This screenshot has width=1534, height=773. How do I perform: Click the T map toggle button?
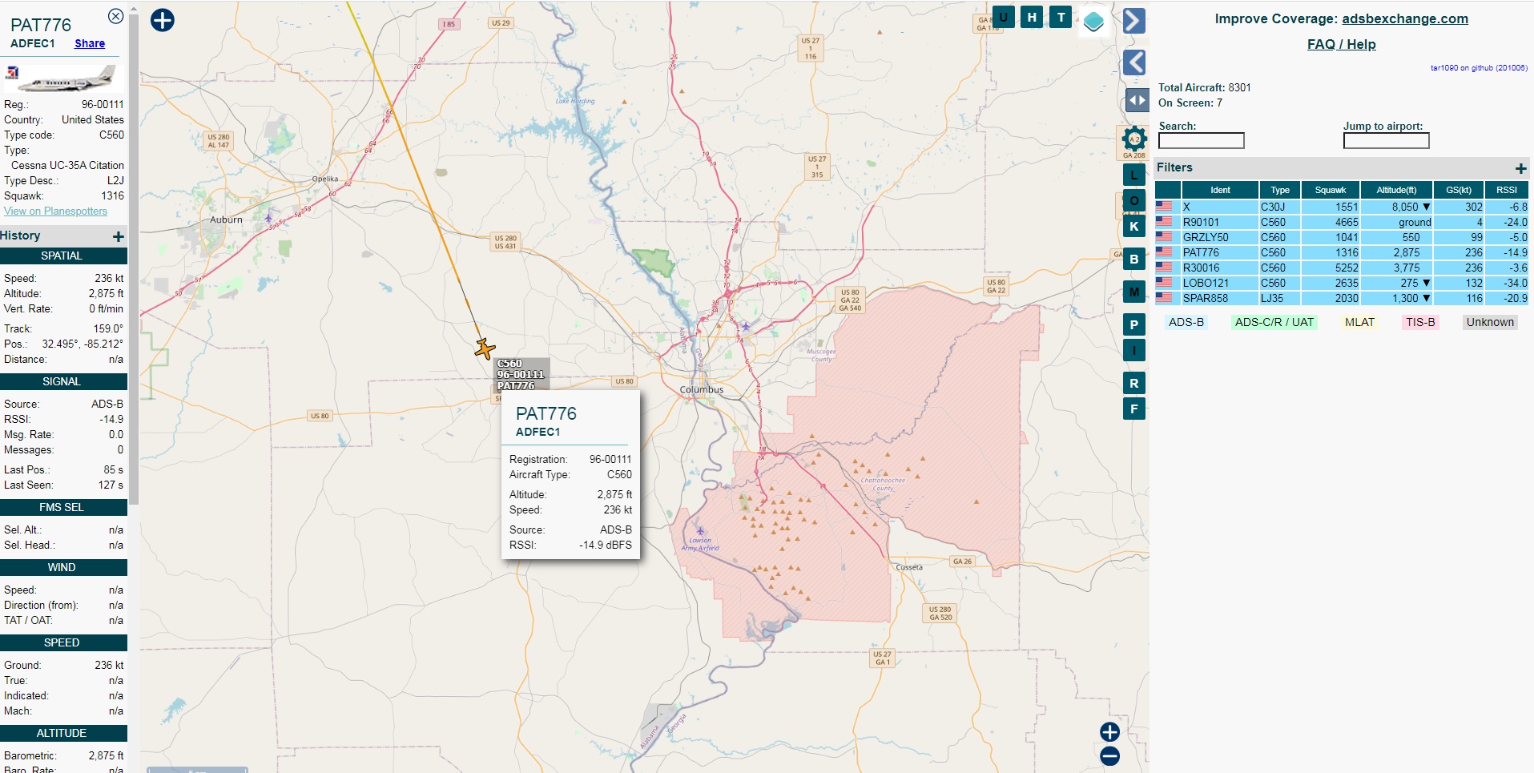coord(1061,17)
